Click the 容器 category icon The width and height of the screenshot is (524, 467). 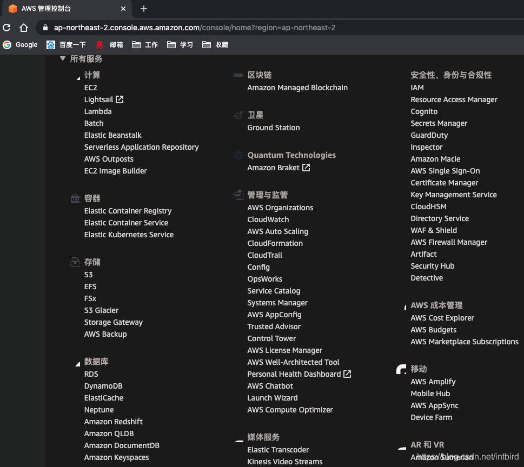[75, 198]
